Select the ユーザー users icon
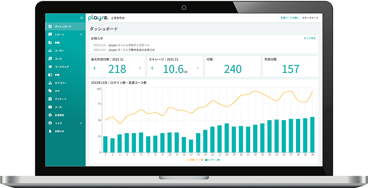This screenshot has height=188, width=368. [x=50, y=51]
